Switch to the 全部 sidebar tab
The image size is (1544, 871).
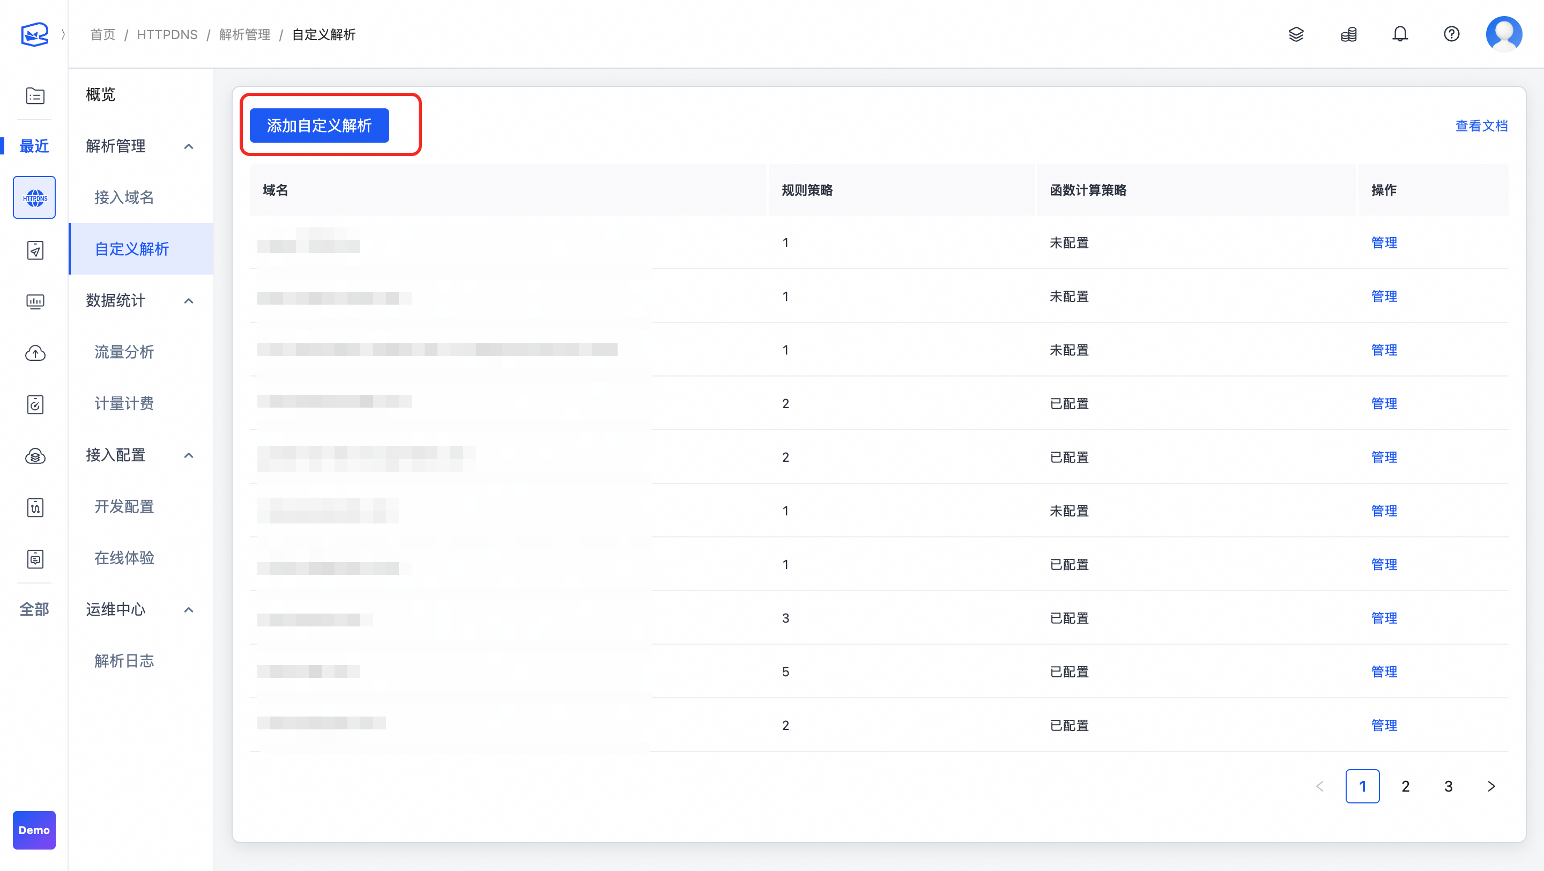[34, 609]
